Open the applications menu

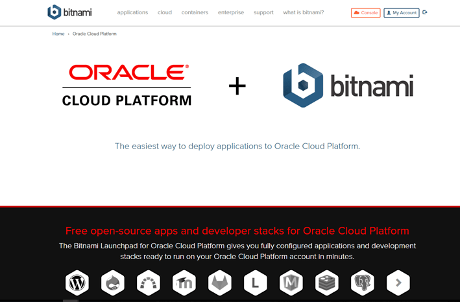(132, 12)
